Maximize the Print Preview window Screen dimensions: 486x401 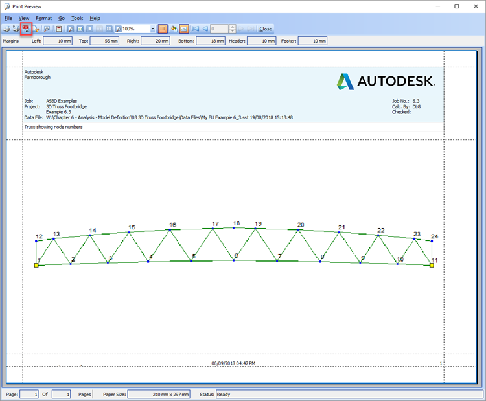[x=457, y=6]
